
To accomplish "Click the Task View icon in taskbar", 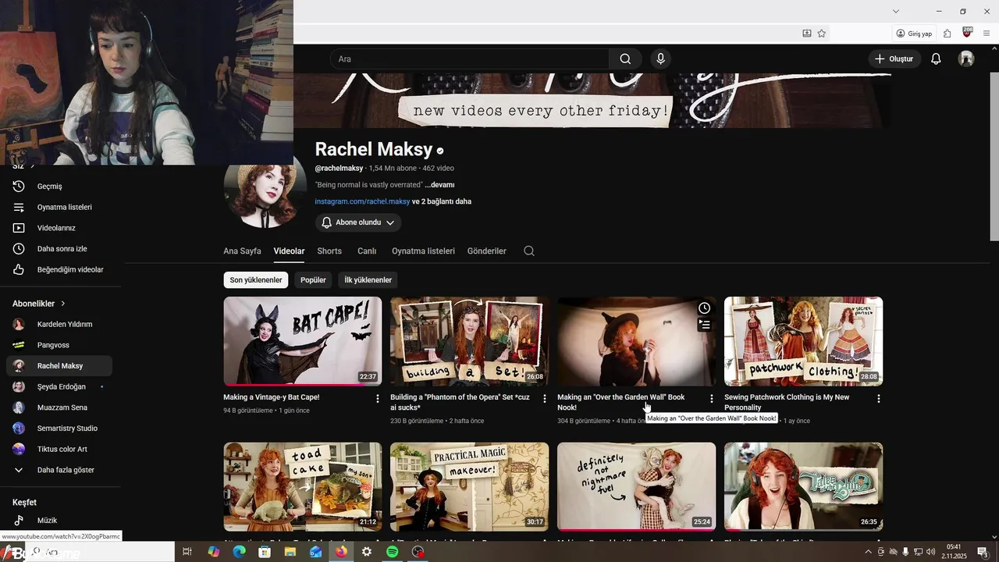I will click(x=187, y=552).
